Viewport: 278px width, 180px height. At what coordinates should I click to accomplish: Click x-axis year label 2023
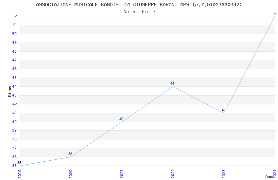click(x=224, y=174)
